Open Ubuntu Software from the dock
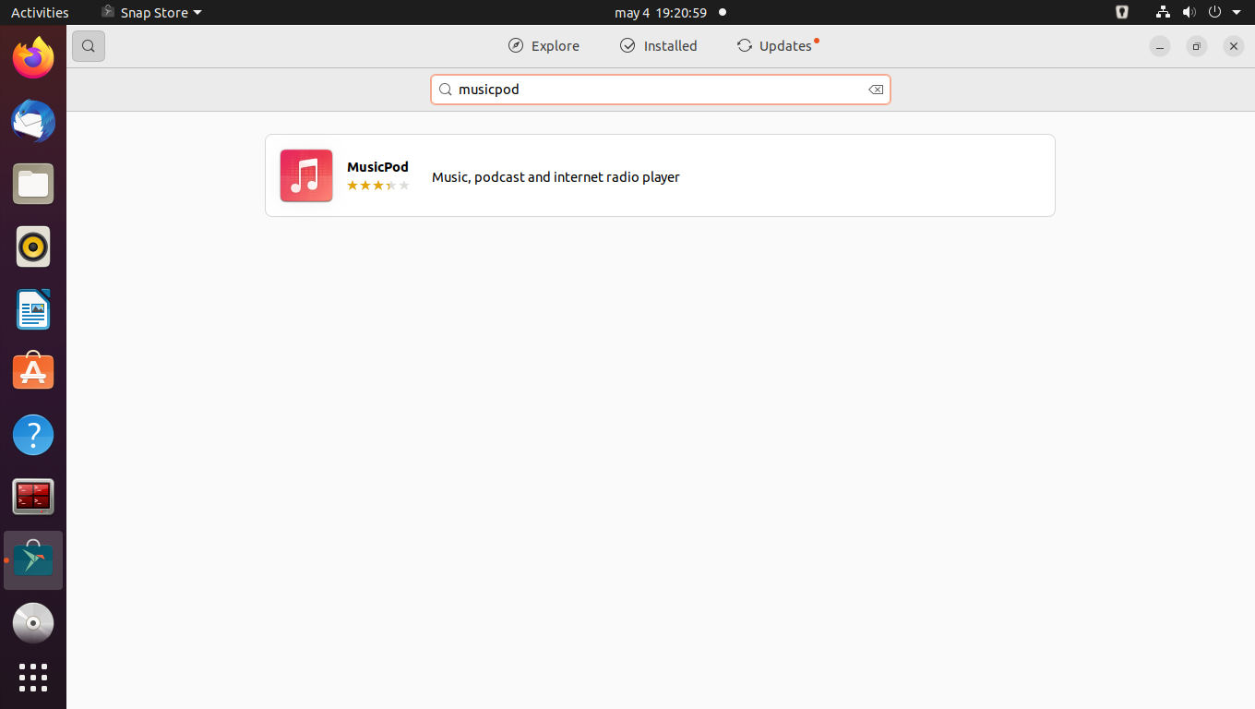The width and height of the screenshot is (1255, 709). pos(33,372)
